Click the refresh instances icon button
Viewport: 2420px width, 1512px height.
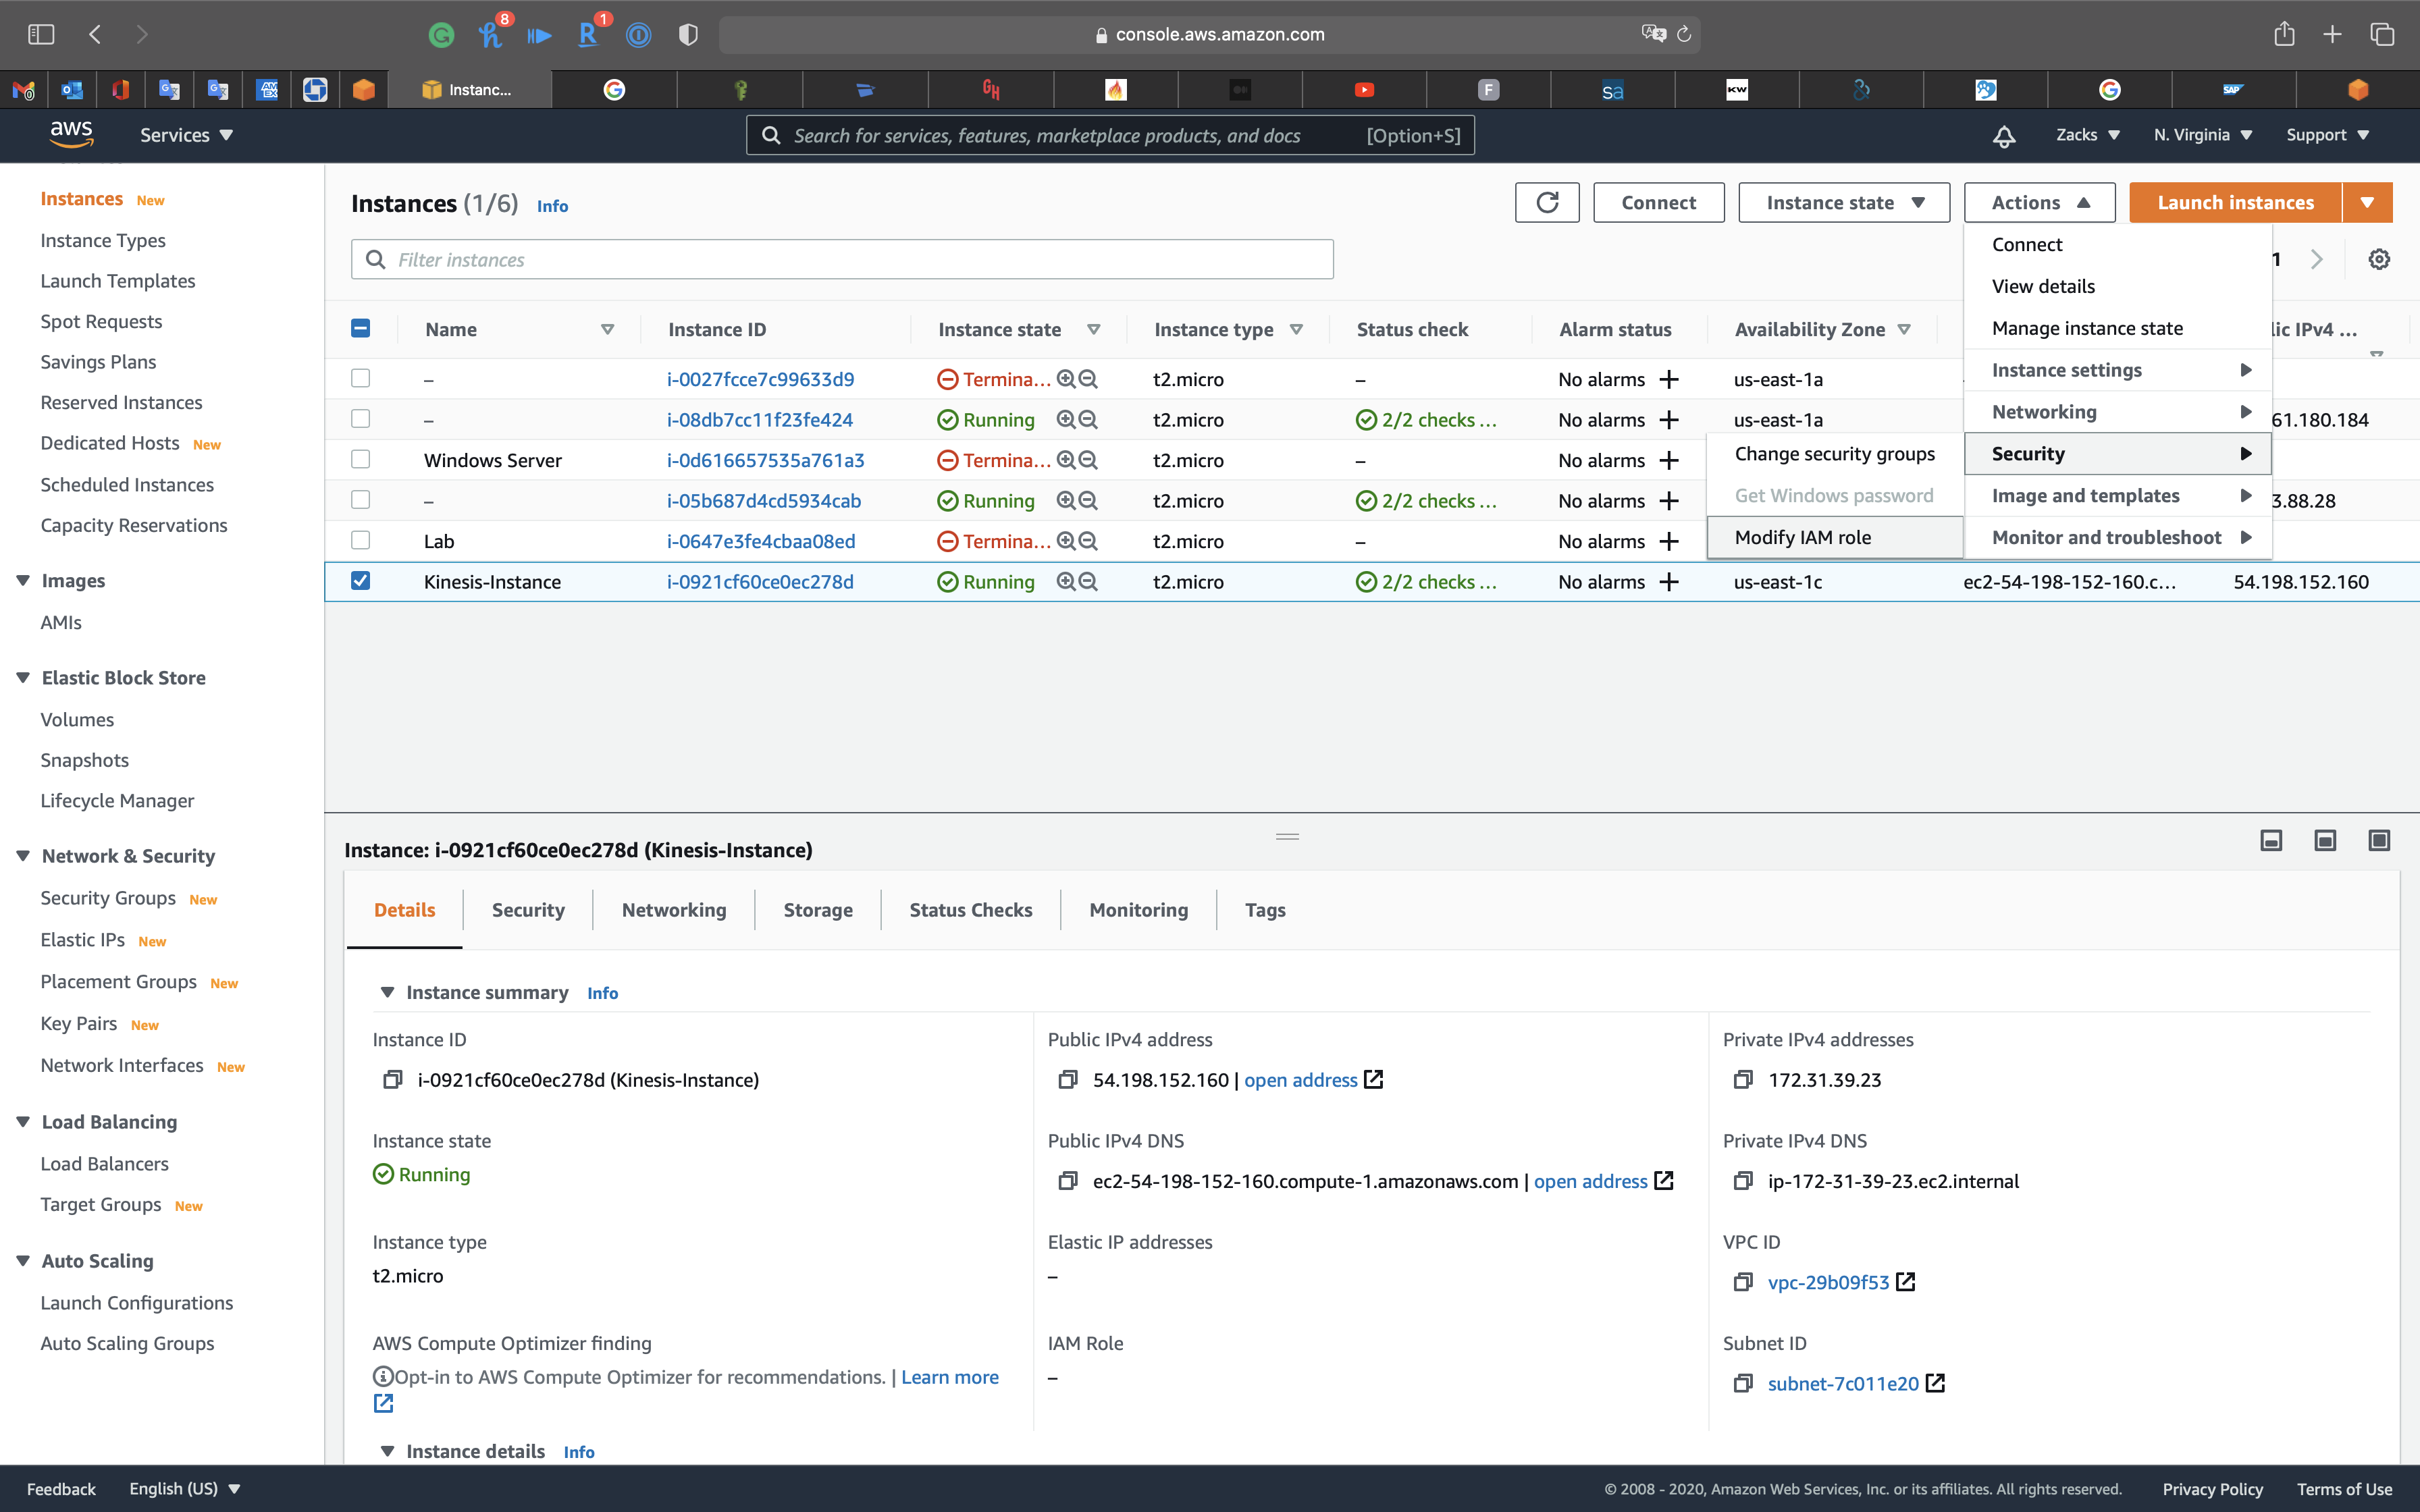pos(1546,203)
